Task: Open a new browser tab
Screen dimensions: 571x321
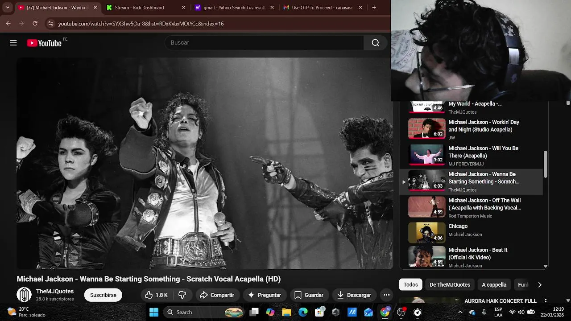Action: 374,8
